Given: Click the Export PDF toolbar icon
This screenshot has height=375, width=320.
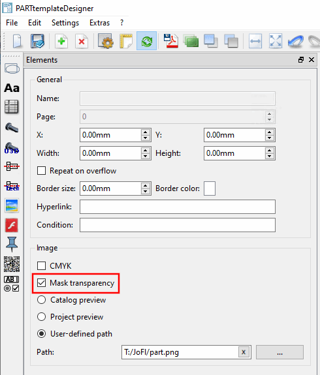Looking at the screenshot, I should 171,41.
